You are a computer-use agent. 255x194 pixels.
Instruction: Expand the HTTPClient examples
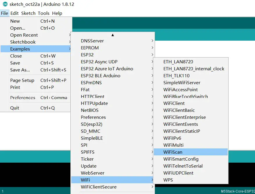[113, 96]
